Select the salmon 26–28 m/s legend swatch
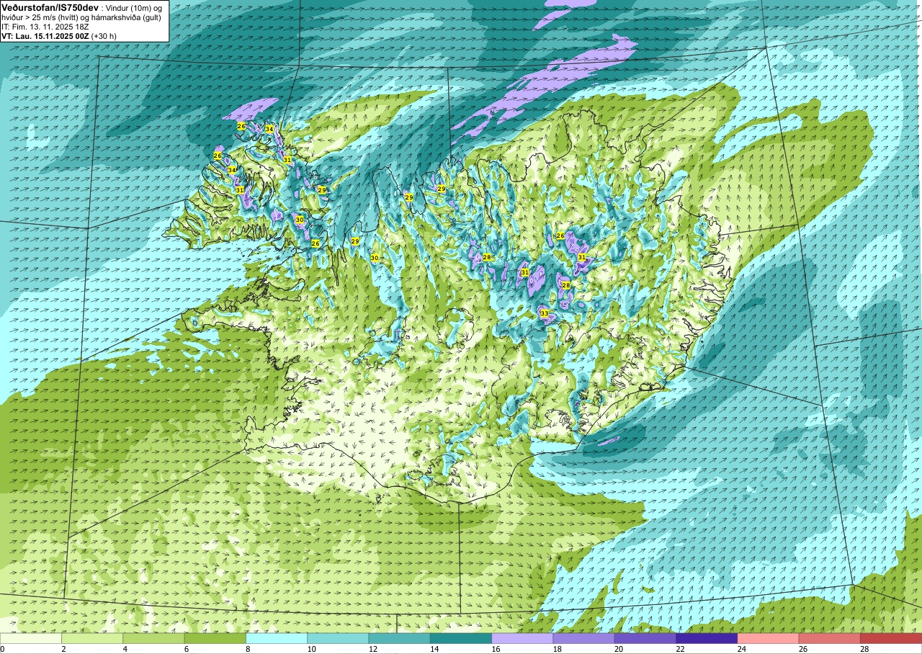 829,638
